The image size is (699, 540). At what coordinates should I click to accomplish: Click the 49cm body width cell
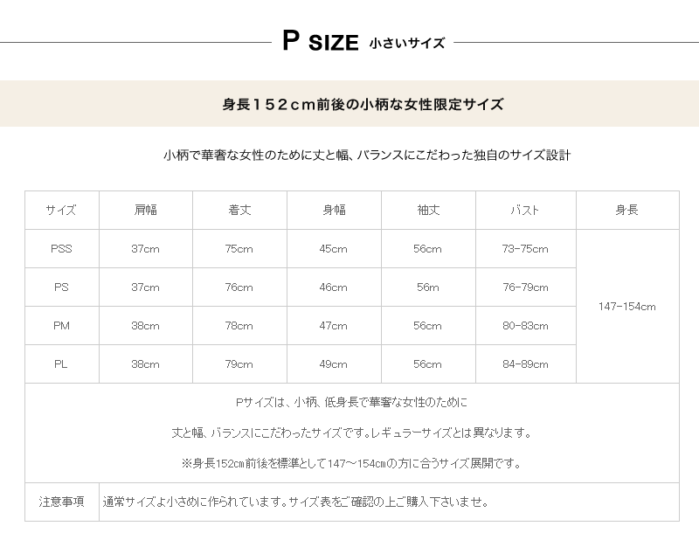334,364
